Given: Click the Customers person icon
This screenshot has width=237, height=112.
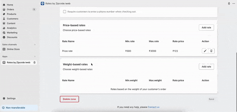Looking at the screenshot, I should pyautogui.click(x=4, y=19).
